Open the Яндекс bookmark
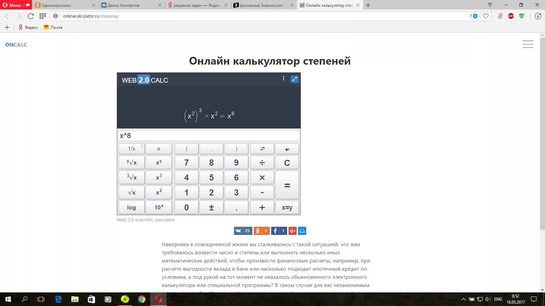 (28, 27)
